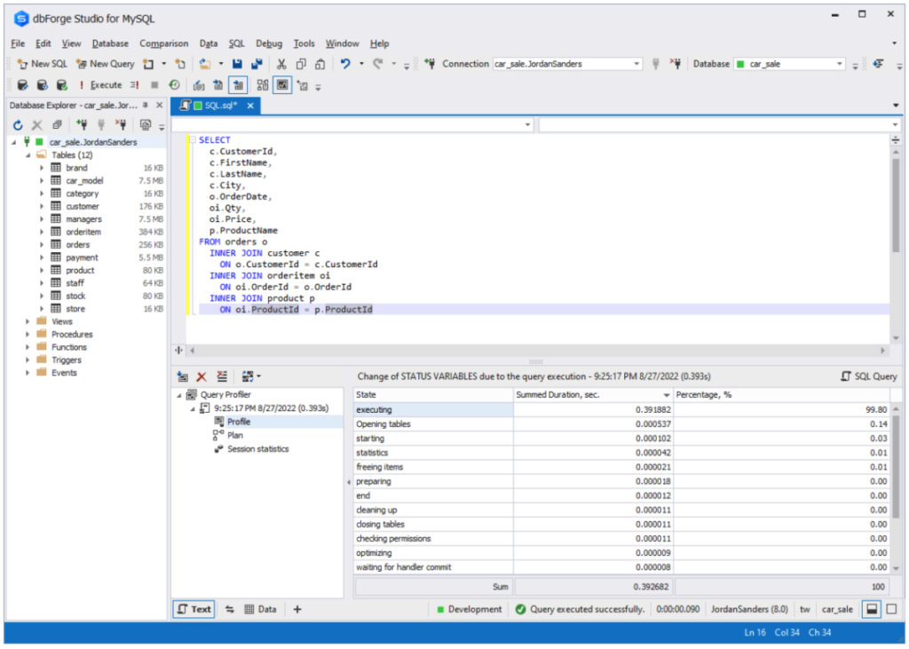Activate the Cut icon on the toolbar

coord(280,63)
